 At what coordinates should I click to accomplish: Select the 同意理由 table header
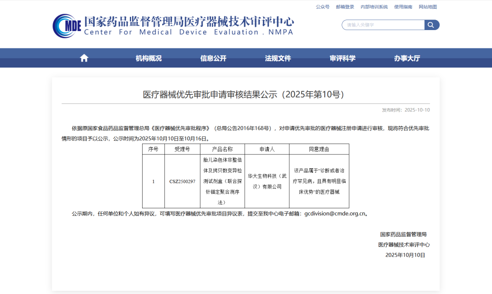[319, 149]
